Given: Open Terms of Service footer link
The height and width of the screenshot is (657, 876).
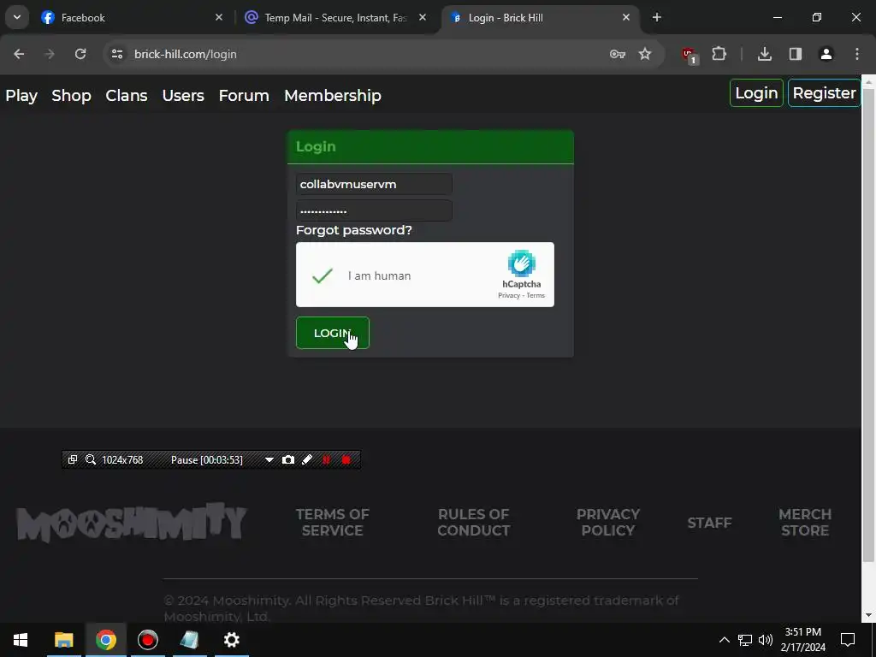Looking at the screenshot, I should pos(333,523).
